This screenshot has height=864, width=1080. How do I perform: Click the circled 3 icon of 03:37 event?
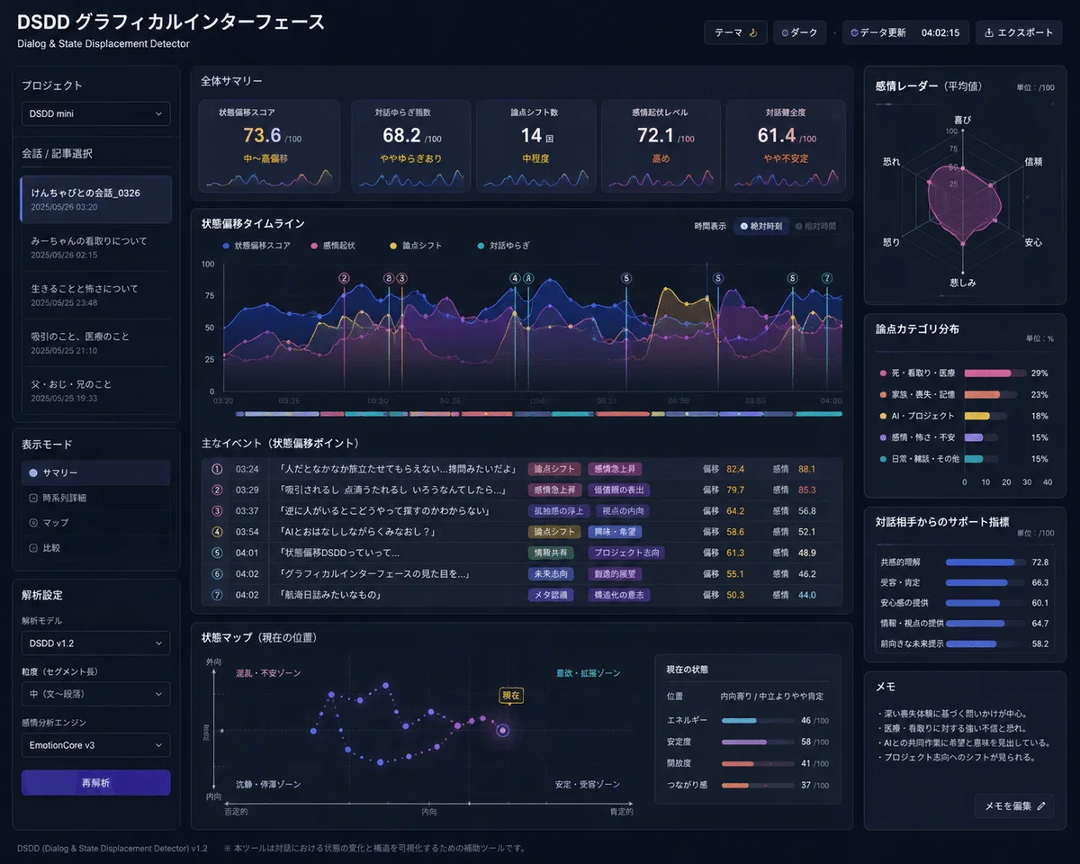pos(217,510)
